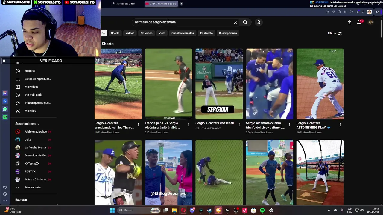Open WhatsApp in Opera sidebar
Screen dimensions: 383x215
point(5,109)
